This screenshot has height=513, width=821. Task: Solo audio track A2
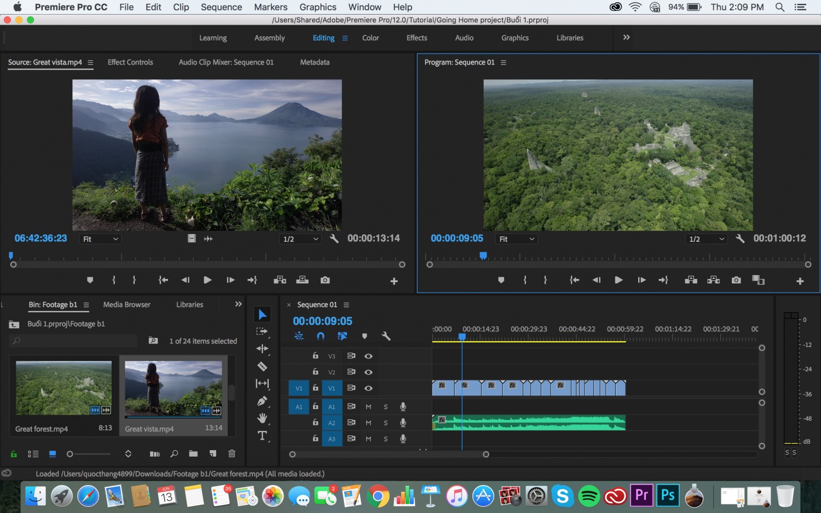point(386,423)
